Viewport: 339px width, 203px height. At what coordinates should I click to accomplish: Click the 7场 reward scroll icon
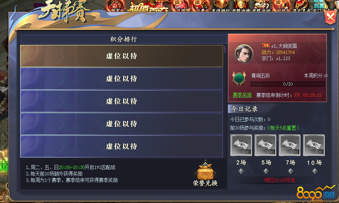click(x=290, y=145)
